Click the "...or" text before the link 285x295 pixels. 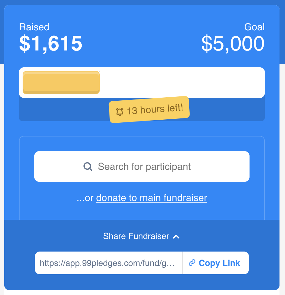point(85,198)
